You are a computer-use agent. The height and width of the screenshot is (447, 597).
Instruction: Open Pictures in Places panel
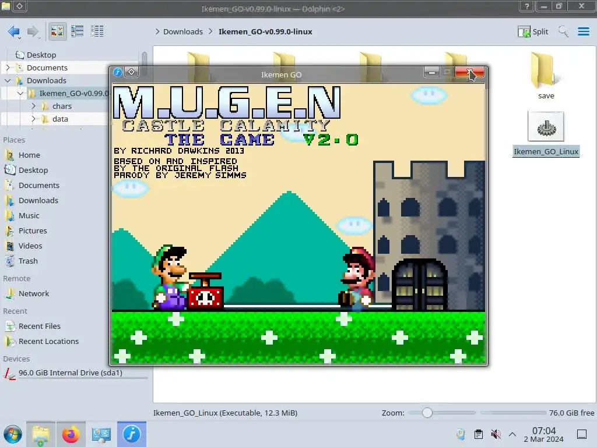point(33,230)
